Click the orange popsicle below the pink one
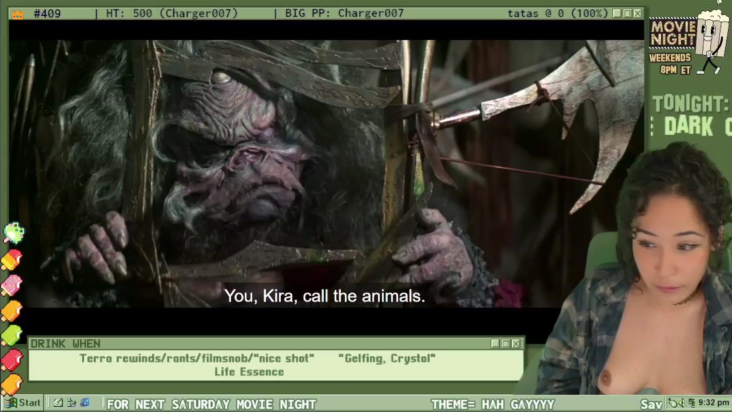This screenshot has width=732, height=412. [x=12, y=311]
